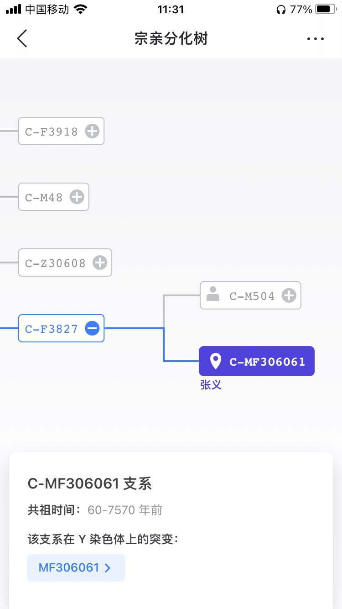Viewport: 342px width, 609px height.
Task: Select the C-Z30608 node label
Action: click(55, 263)
